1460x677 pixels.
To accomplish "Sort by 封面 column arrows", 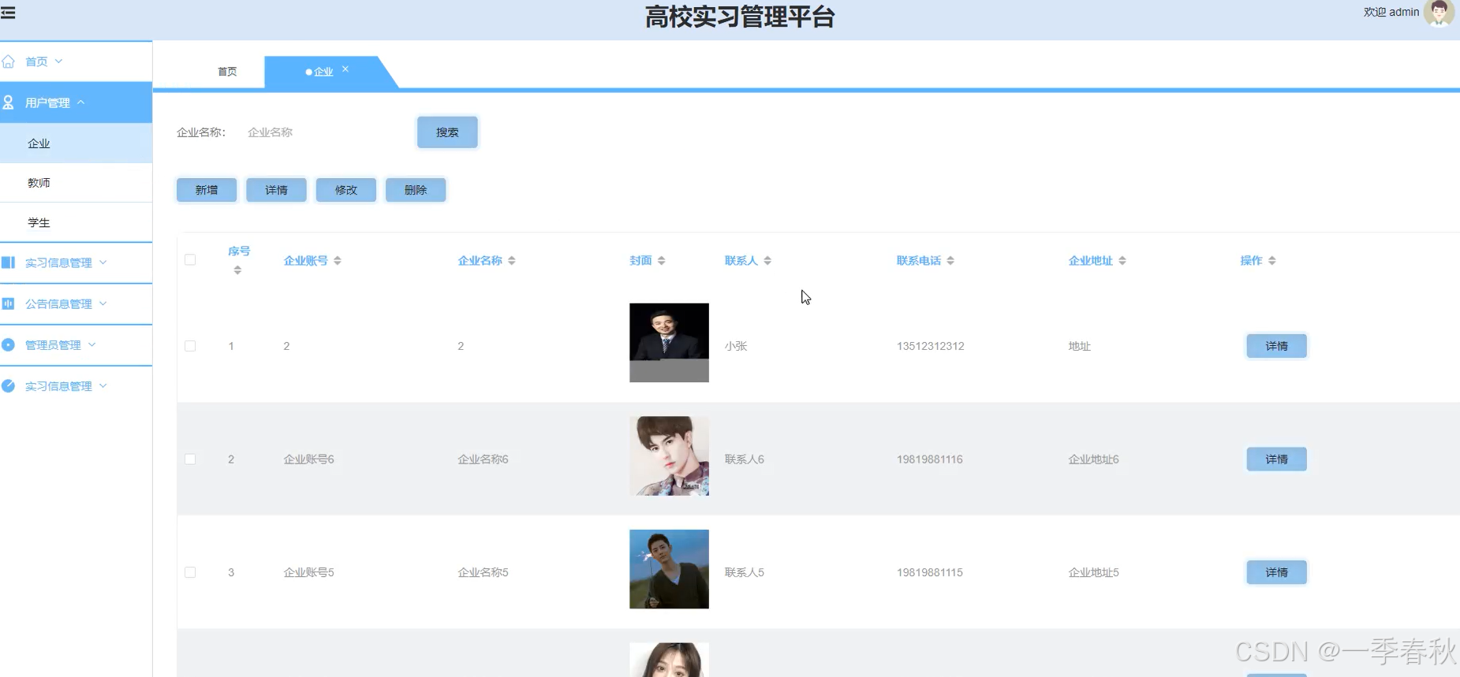I will tap(662, 261).
